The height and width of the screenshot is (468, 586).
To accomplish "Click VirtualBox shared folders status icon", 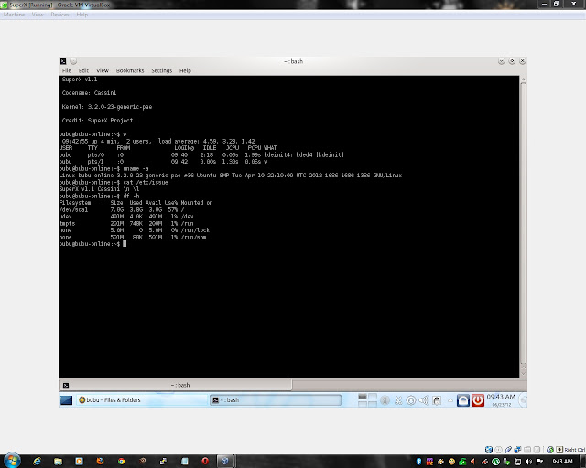I will point(527,450).
